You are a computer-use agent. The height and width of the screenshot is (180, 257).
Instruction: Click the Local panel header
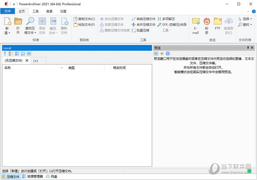click(77, 48)
